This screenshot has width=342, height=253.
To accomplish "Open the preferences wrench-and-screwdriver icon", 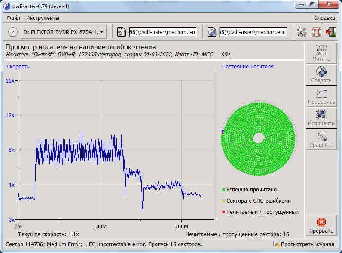I will coord(302,32).
